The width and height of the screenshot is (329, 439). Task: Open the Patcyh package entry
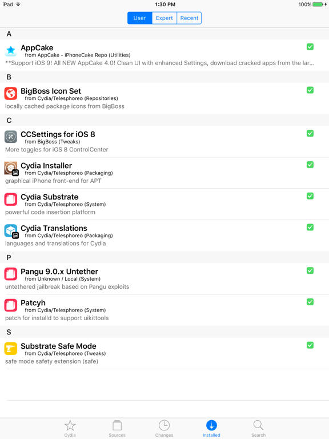[x=164, y=310]
